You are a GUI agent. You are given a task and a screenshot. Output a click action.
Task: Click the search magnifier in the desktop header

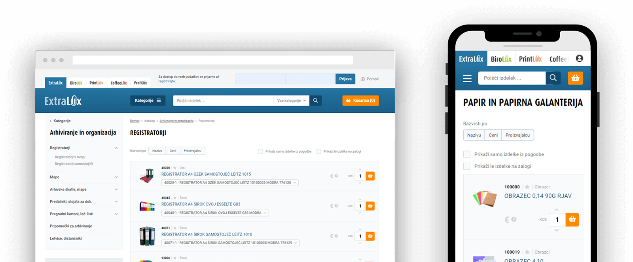pyautogui.click(x=316, y=101)
